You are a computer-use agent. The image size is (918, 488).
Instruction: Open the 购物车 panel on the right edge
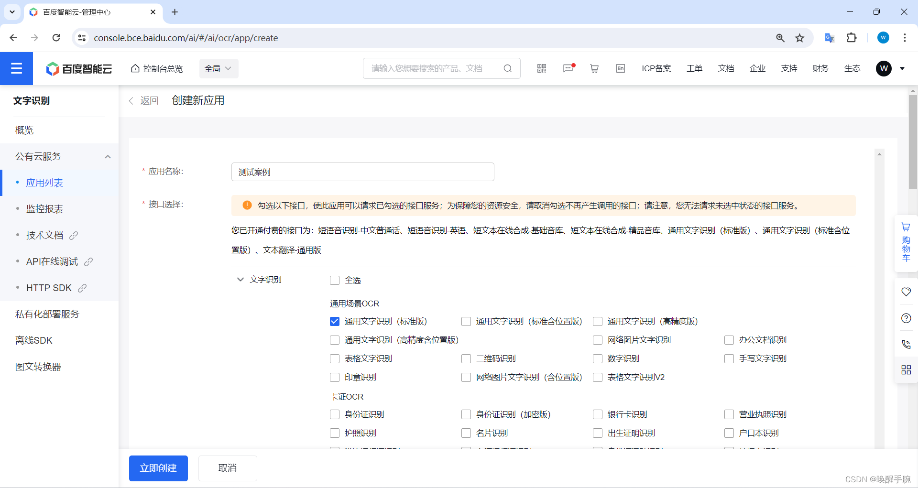[x=906, y=244]
